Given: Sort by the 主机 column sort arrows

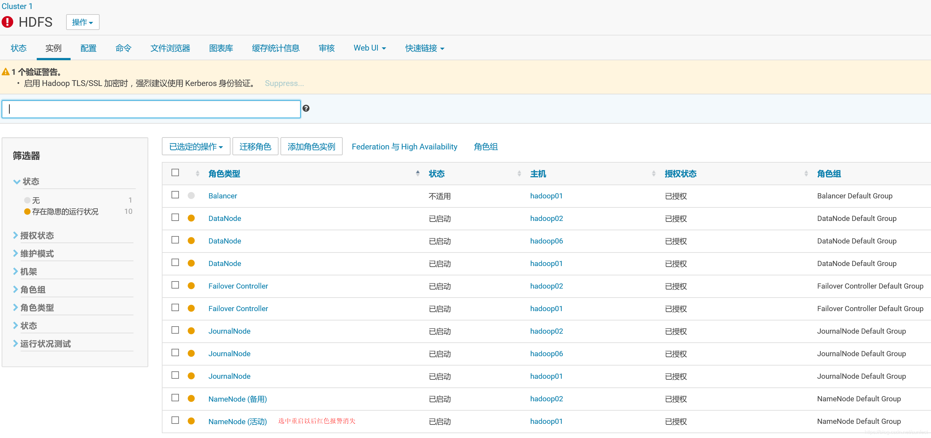Looking at the screenshot, I should click(653, 173).
